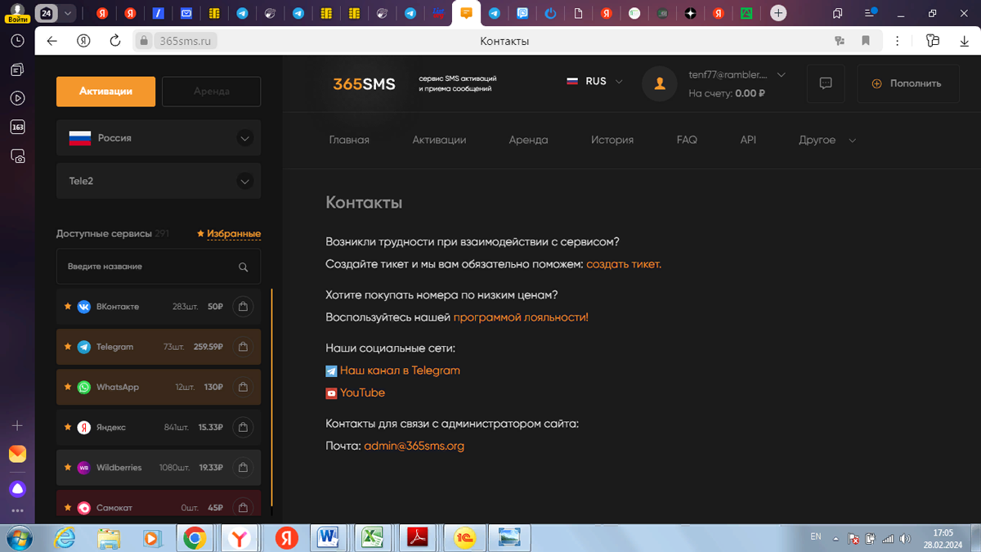
Task: Follow the создать тикет link
Action: click(624, 264)
